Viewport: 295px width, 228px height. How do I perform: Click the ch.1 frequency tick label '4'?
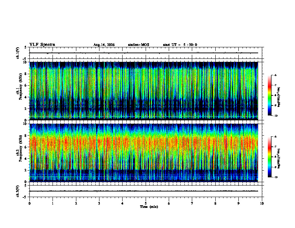(26, 97)
